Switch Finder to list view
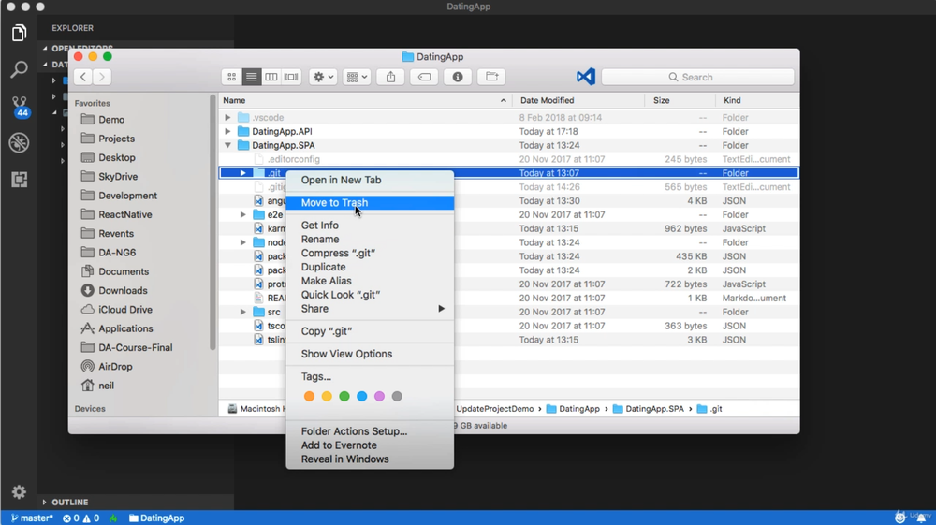The width and height of the screenshot is (936, 525). (x=251, y=77)
